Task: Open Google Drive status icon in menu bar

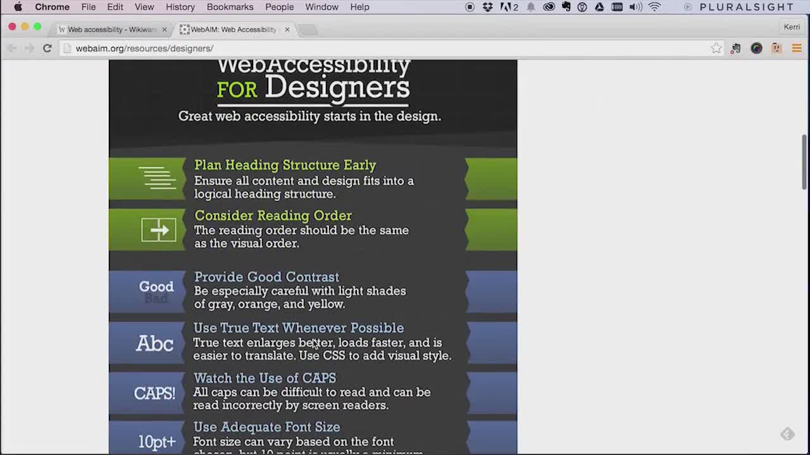Action: point(599,7)
